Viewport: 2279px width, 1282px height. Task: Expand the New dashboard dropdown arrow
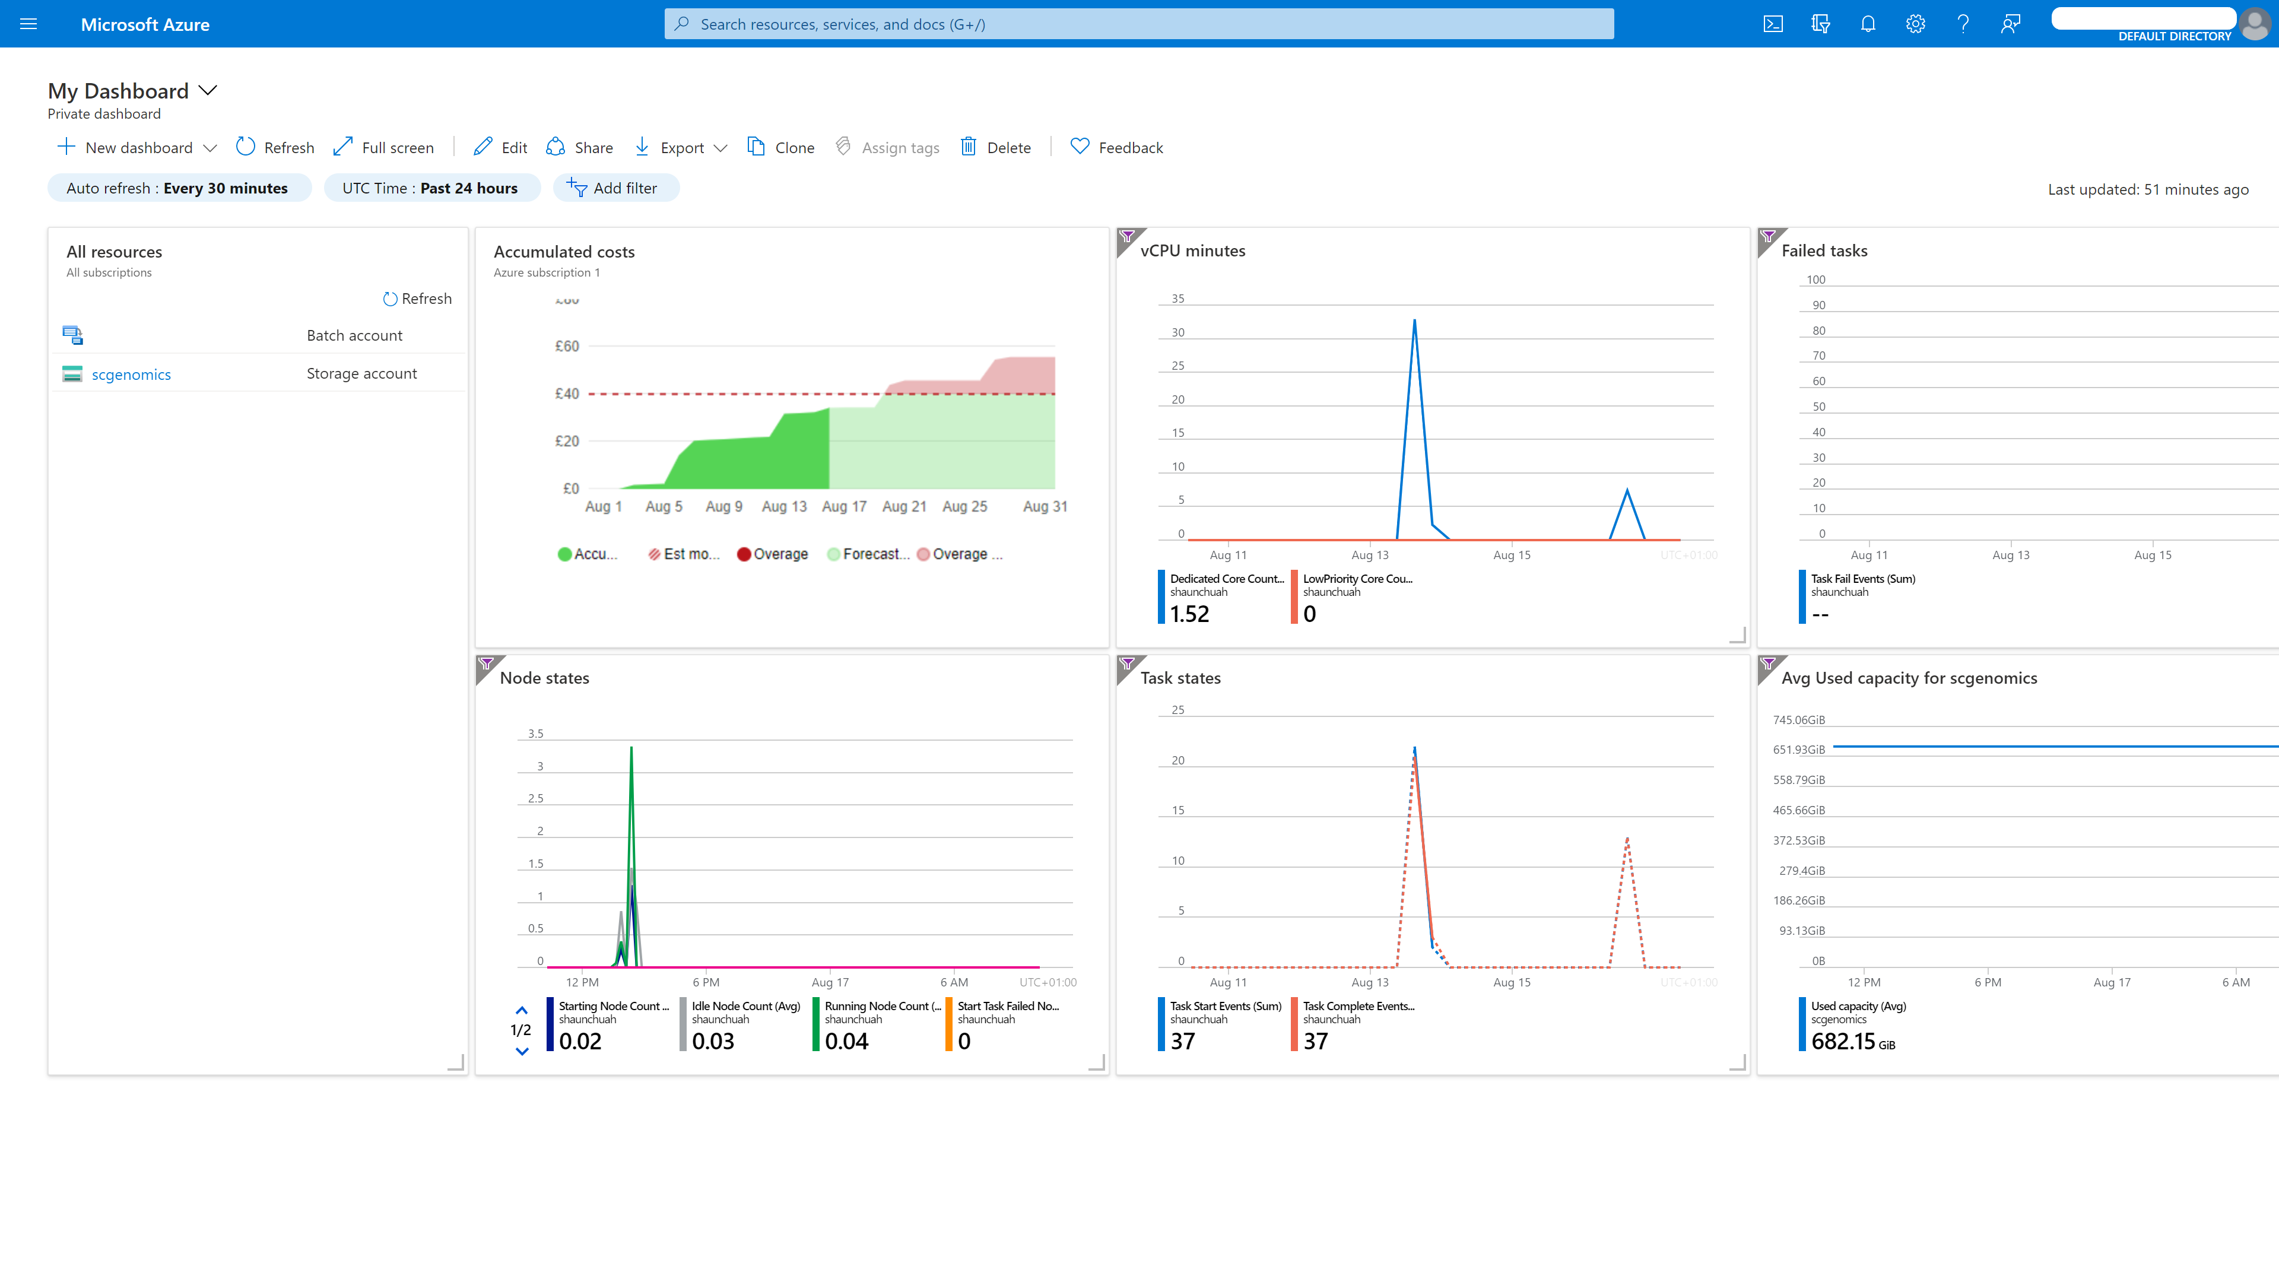pos(210,148)
